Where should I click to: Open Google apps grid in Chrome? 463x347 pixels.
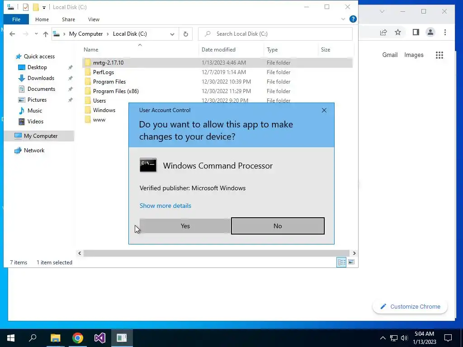[439, 55]
